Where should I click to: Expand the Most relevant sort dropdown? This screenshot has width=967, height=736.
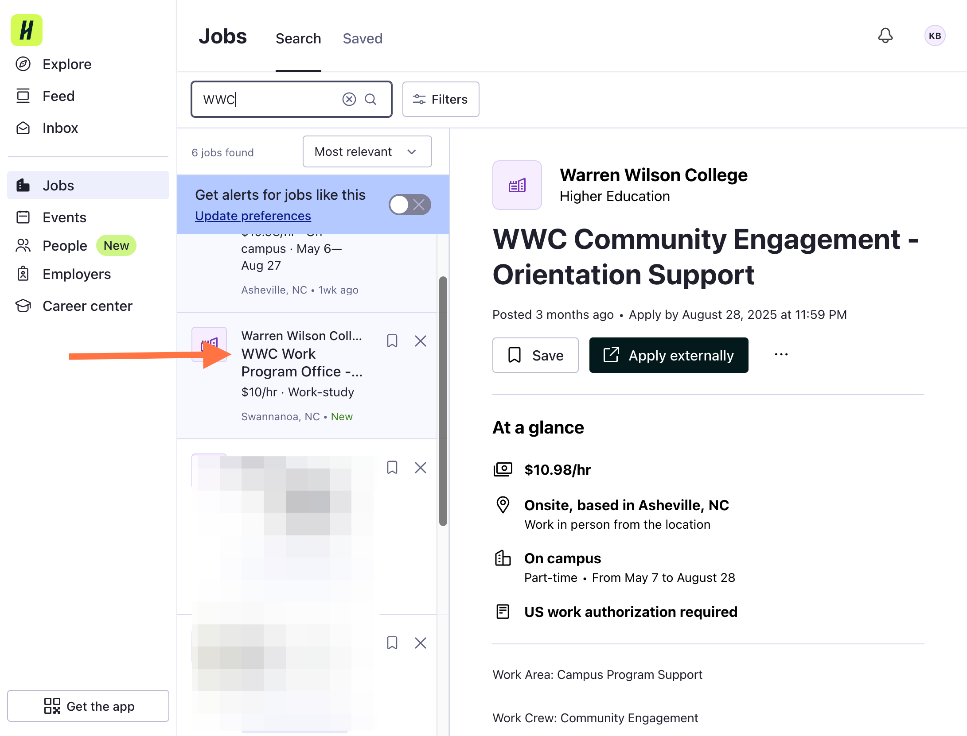pyautogui.click(x=367, y=151)
